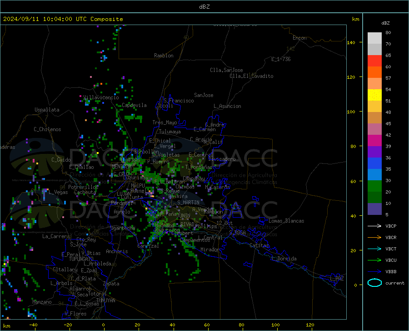Click the cyan 'current' ellipse icon
The image size is (409, 331).
click(x=374, y=283)
